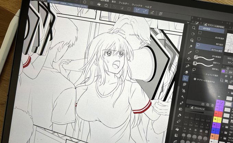Pick brush size 0.07
Viewport: 233px width, 143px height.
tap(187, 117)
